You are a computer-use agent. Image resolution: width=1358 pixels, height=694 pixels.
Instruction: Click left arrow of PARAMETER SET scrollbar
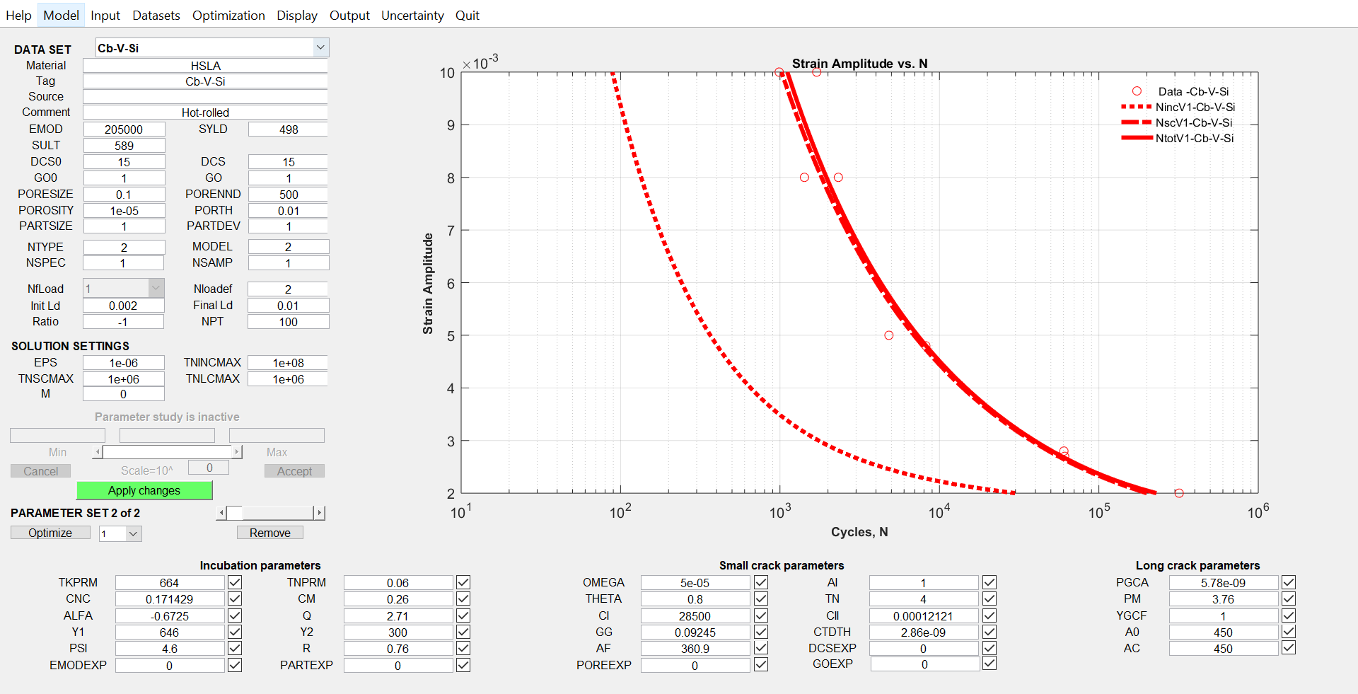(222, 513)
